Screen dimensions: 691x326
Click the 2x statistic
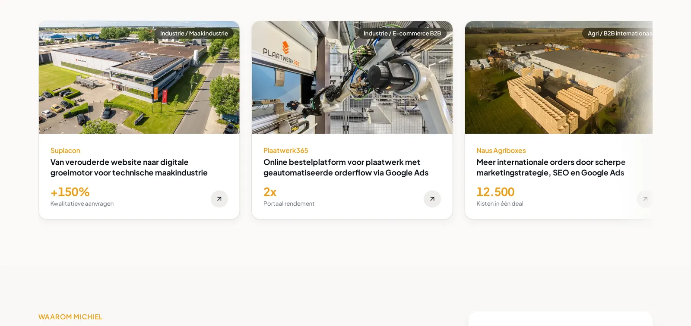270,192
